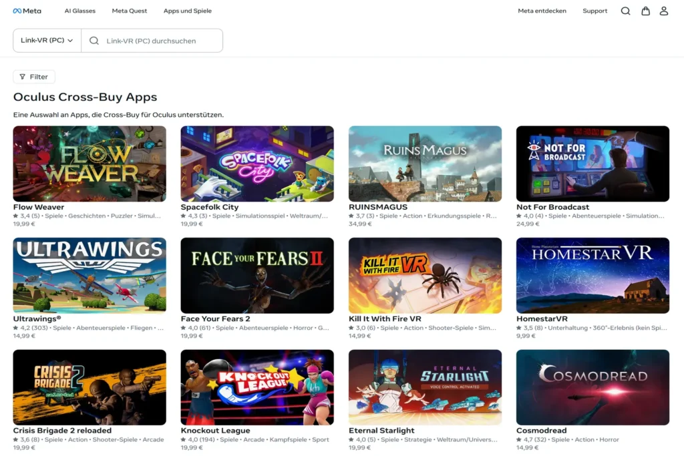Click the HomestarVR title link

point(542,318)
